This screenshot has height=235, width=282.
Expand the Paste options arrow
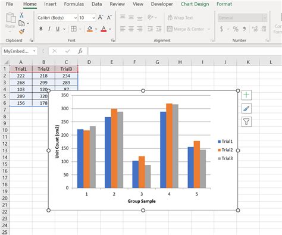point(10,32)
